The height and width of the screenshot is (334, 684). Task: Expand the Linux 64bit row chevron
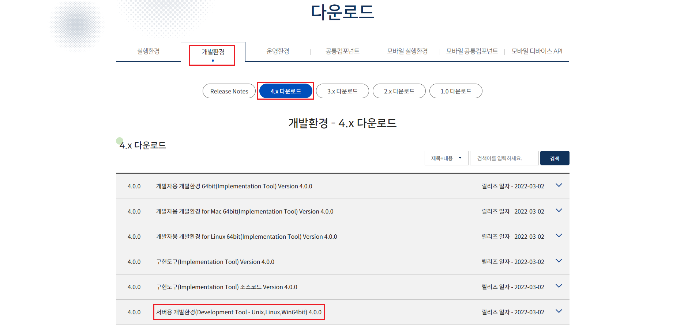[559, 236]
